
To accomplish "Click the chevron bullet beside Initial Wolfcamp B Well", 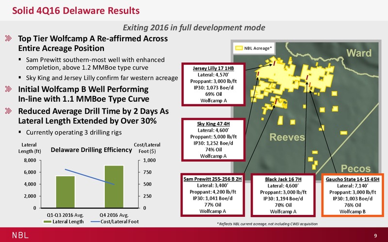I will (8, 89).
